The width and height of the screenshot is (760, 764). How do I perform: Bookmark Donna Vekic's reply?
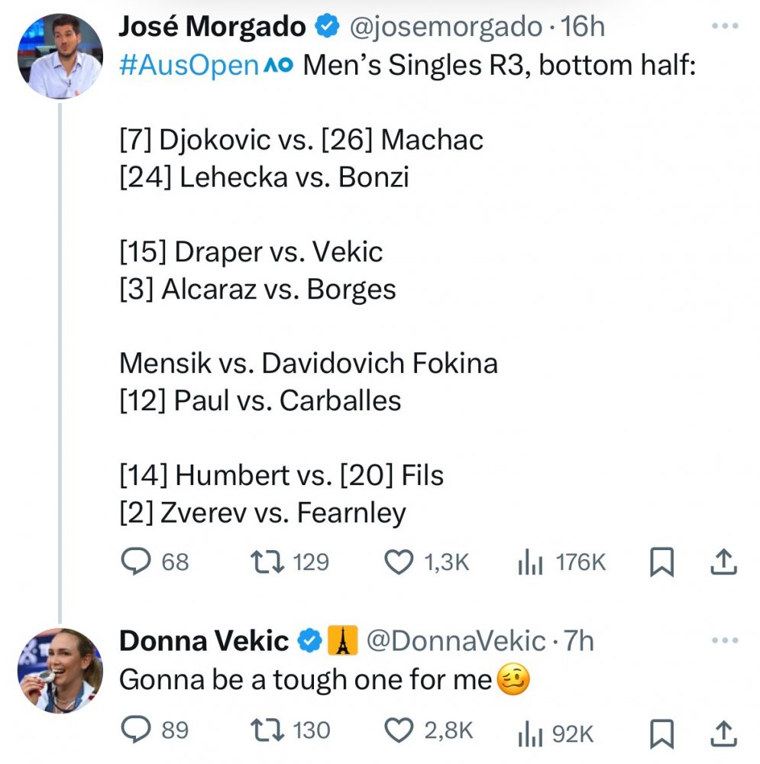pos(661,733)
